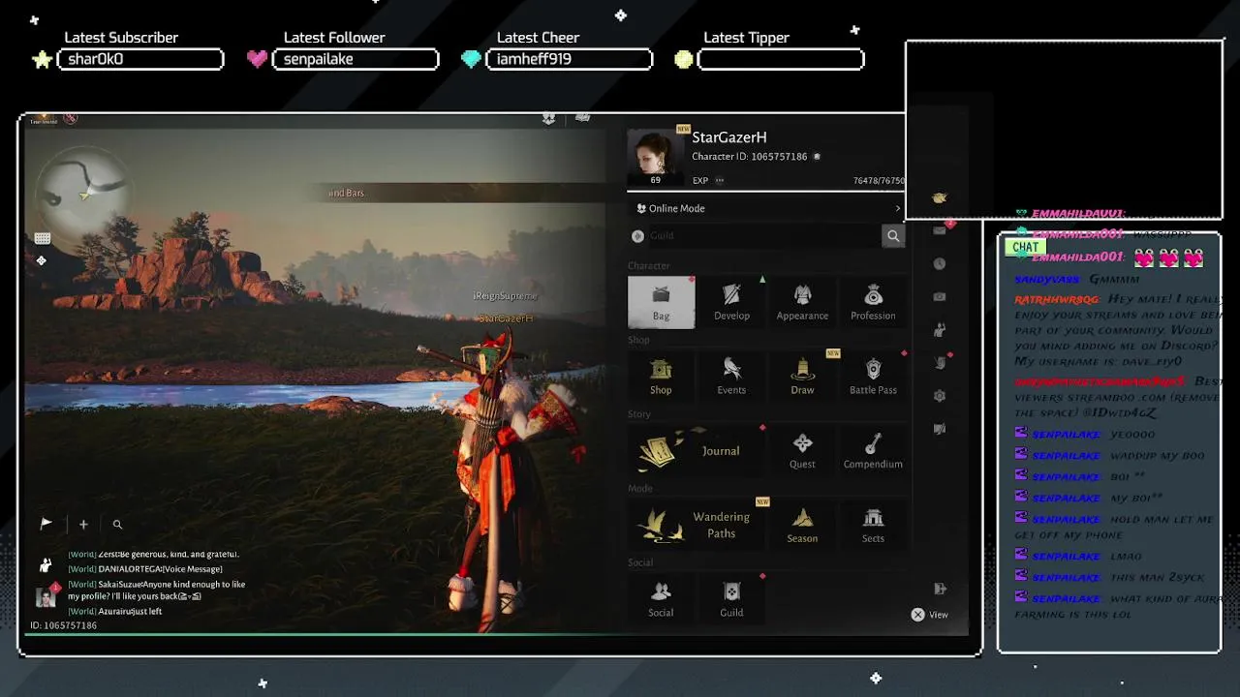Click the CHAT label in stream overlay
Viewport: 1240px width, 697px height.
click(x=1026, y=247)
